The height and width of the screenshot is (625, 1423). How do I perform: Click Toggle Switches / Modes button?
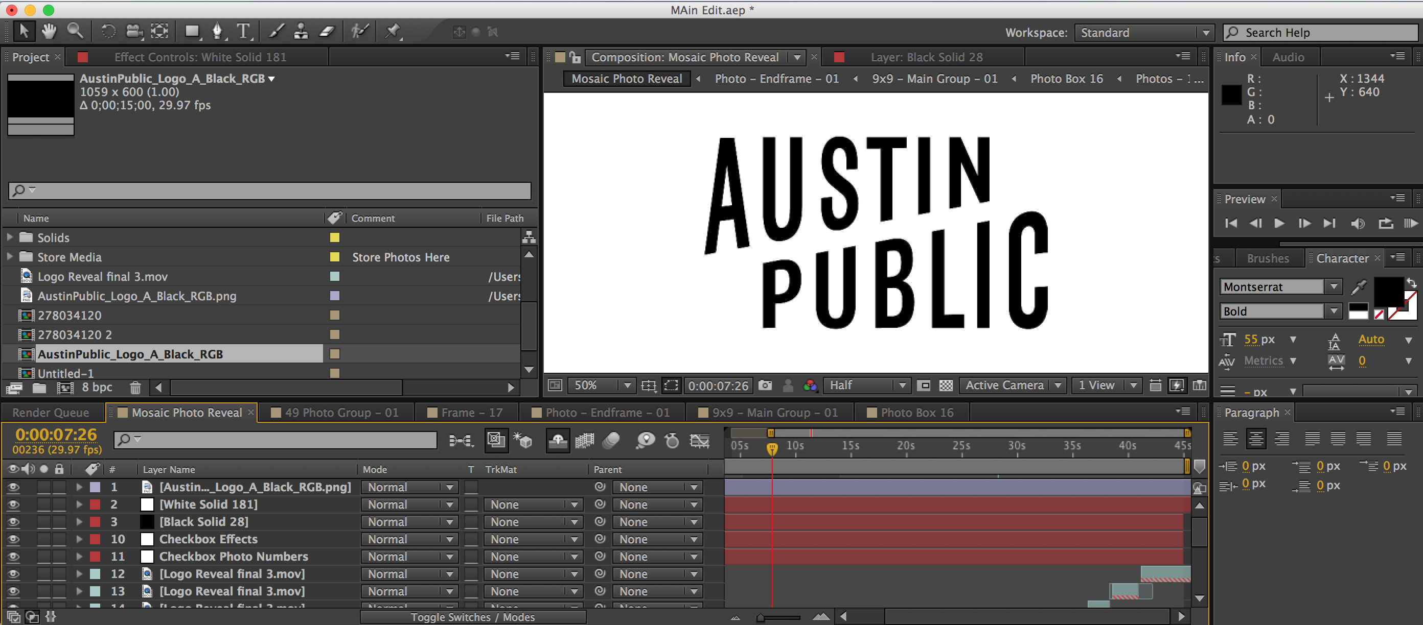pyautogui.click(x=472, y=617)
